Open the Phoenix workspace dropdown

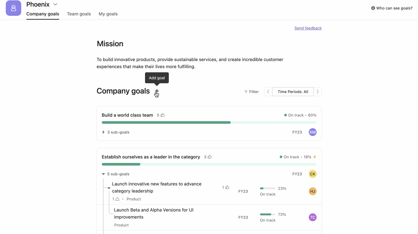coord(55,4)
